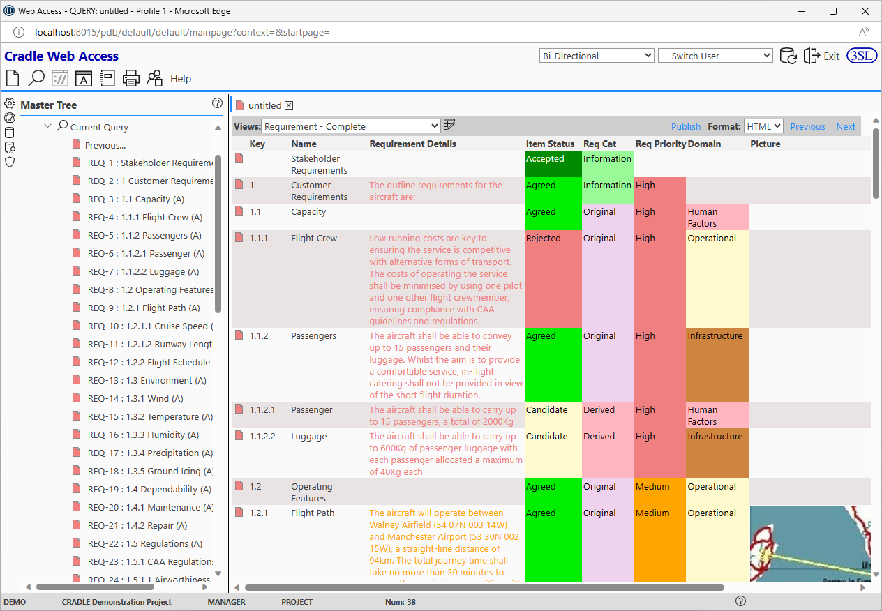Click the status bar help question mark
This screenshot has width=882, height=611.
pyautogui.click(x=741, y=601)
